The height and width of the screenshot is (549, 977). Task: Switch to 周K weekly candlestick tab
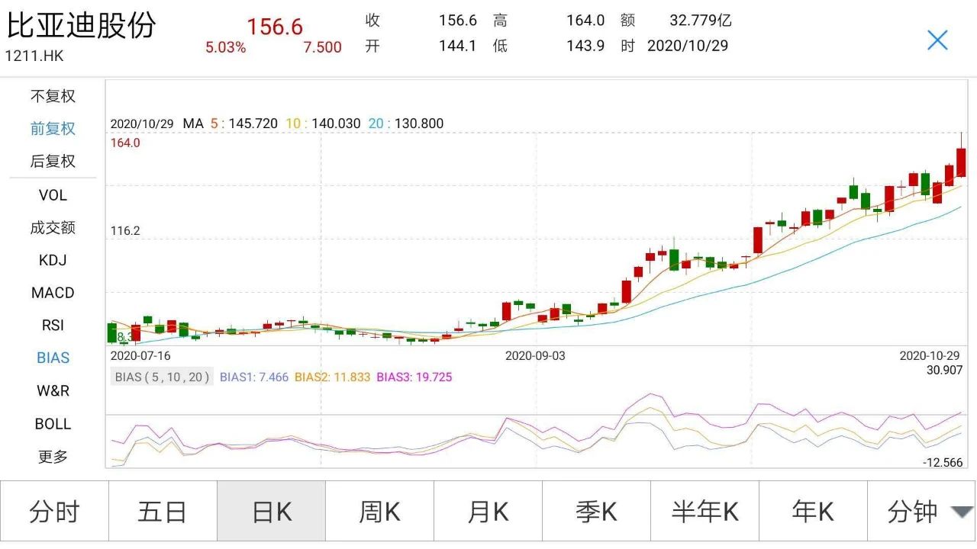(380, 512)
